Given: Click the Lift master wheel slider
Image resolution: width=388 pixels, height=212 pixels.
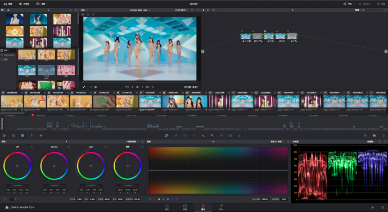Looking at the screenshot, I should 17,185.
